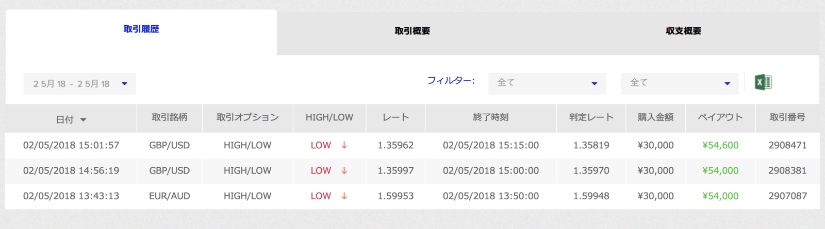
Task: Click the 終了時刻 column header
Action: [x=490, y=117]
